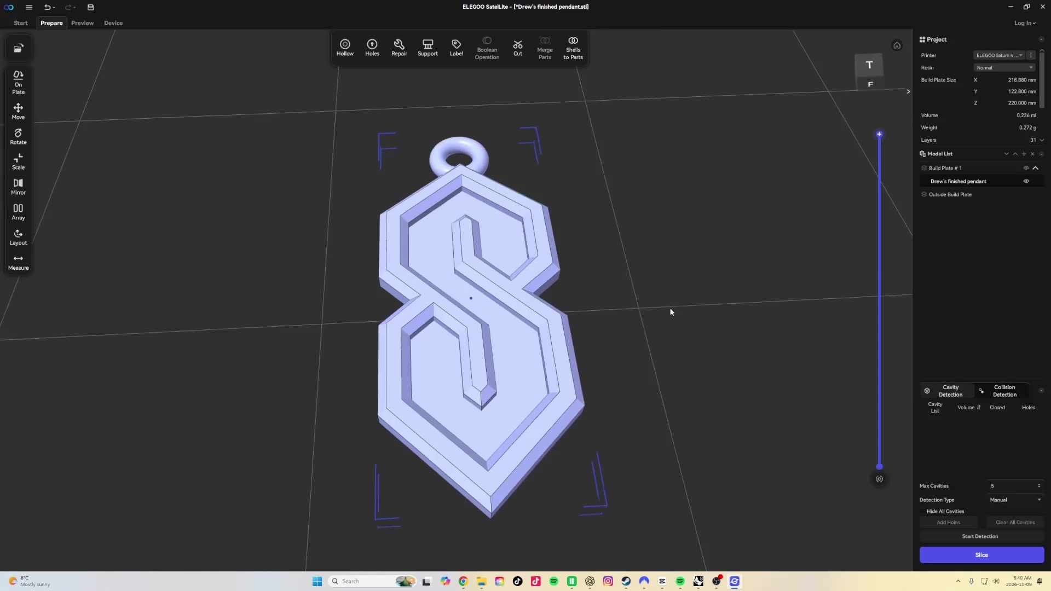Open the Holes tool
The image size is (1051, 591).
tap(372, 48)
